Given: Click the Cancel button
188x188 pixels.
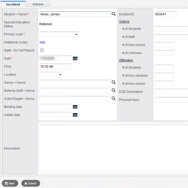Looking at the screenshot, I should pos(31,183).
